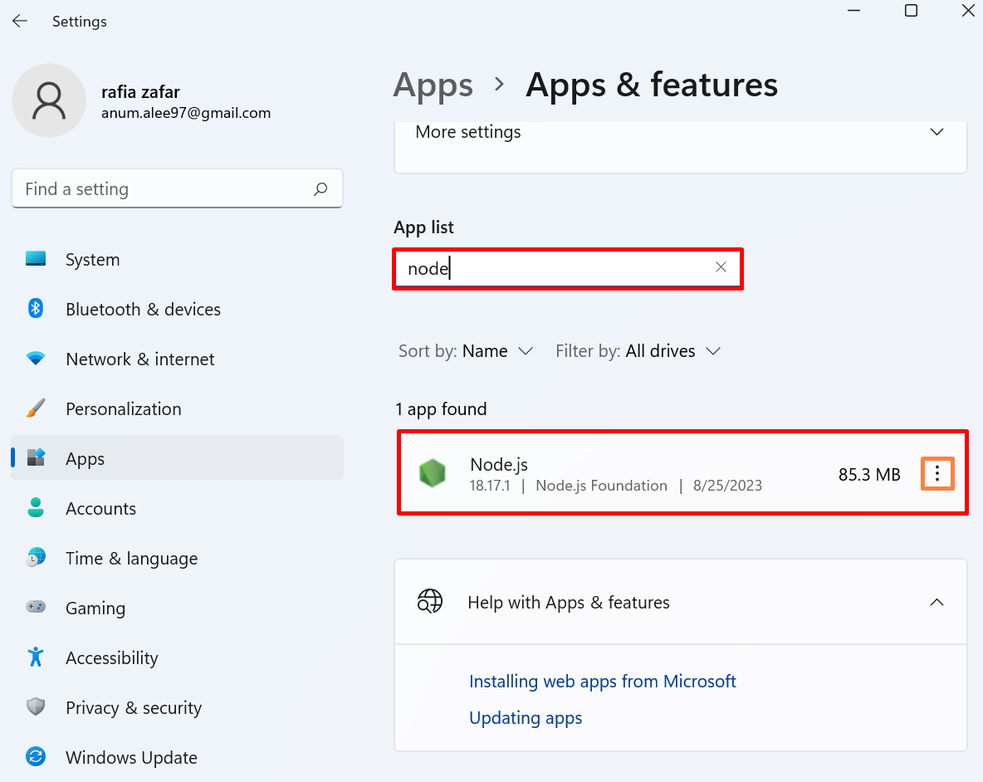Click the Node.js app name text

click(499, 464)
